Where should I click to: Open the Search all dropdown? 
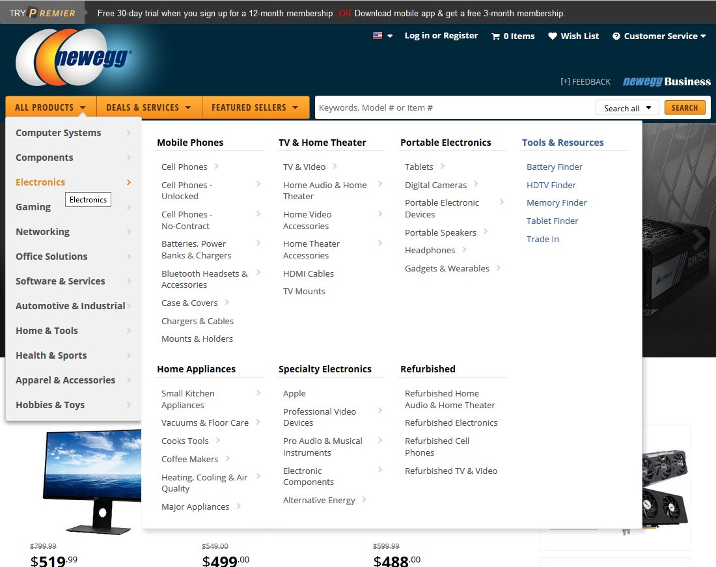[627, 107]
